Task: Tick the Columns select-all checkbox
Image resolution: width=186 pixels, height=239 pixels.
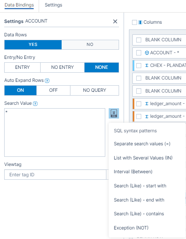Action: tap(134, 22)
